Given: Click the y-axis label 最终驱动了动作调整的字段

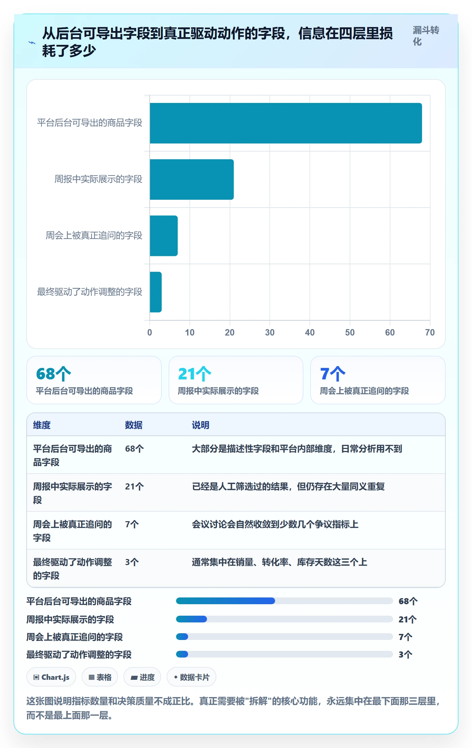Looking at the screenshot, I should [x=90, y=292].
